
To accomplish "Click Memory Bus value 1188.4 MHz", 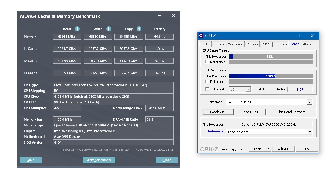I will (67, 119).
